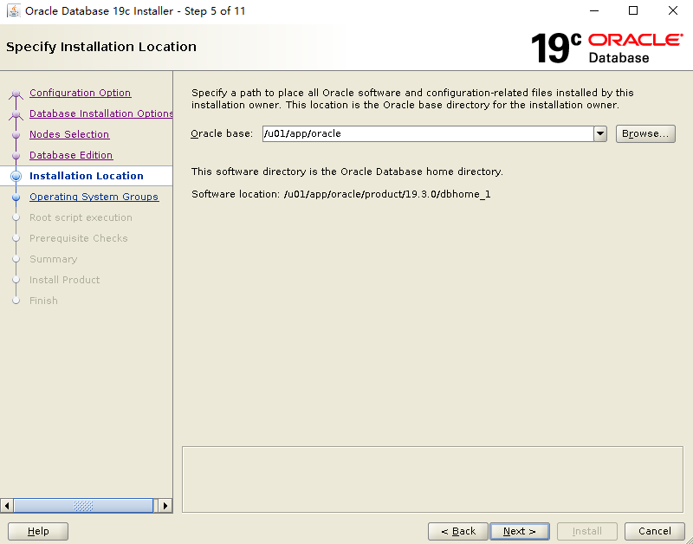Image resolution: width=693 pixels, height=544 pixels.
Task: Return to the Database Edition step
Action: click(70, 155)
